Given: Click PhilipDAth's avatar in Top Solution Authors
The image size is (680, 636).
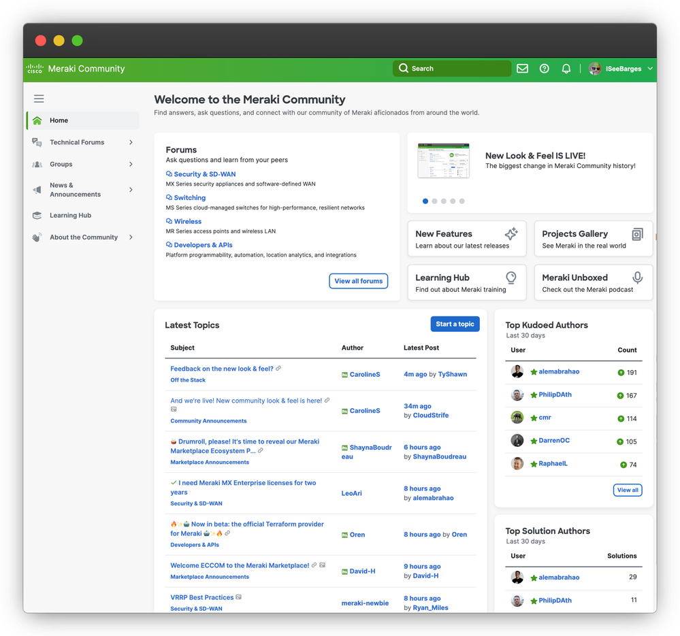Looking at the screenshot, I should pyautogui.click(x=517, y=601).
